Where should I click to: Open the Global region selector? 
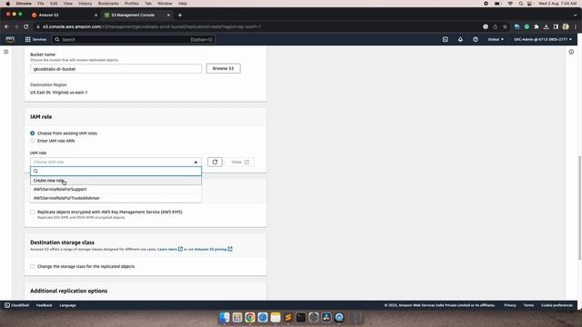[496, 39]
